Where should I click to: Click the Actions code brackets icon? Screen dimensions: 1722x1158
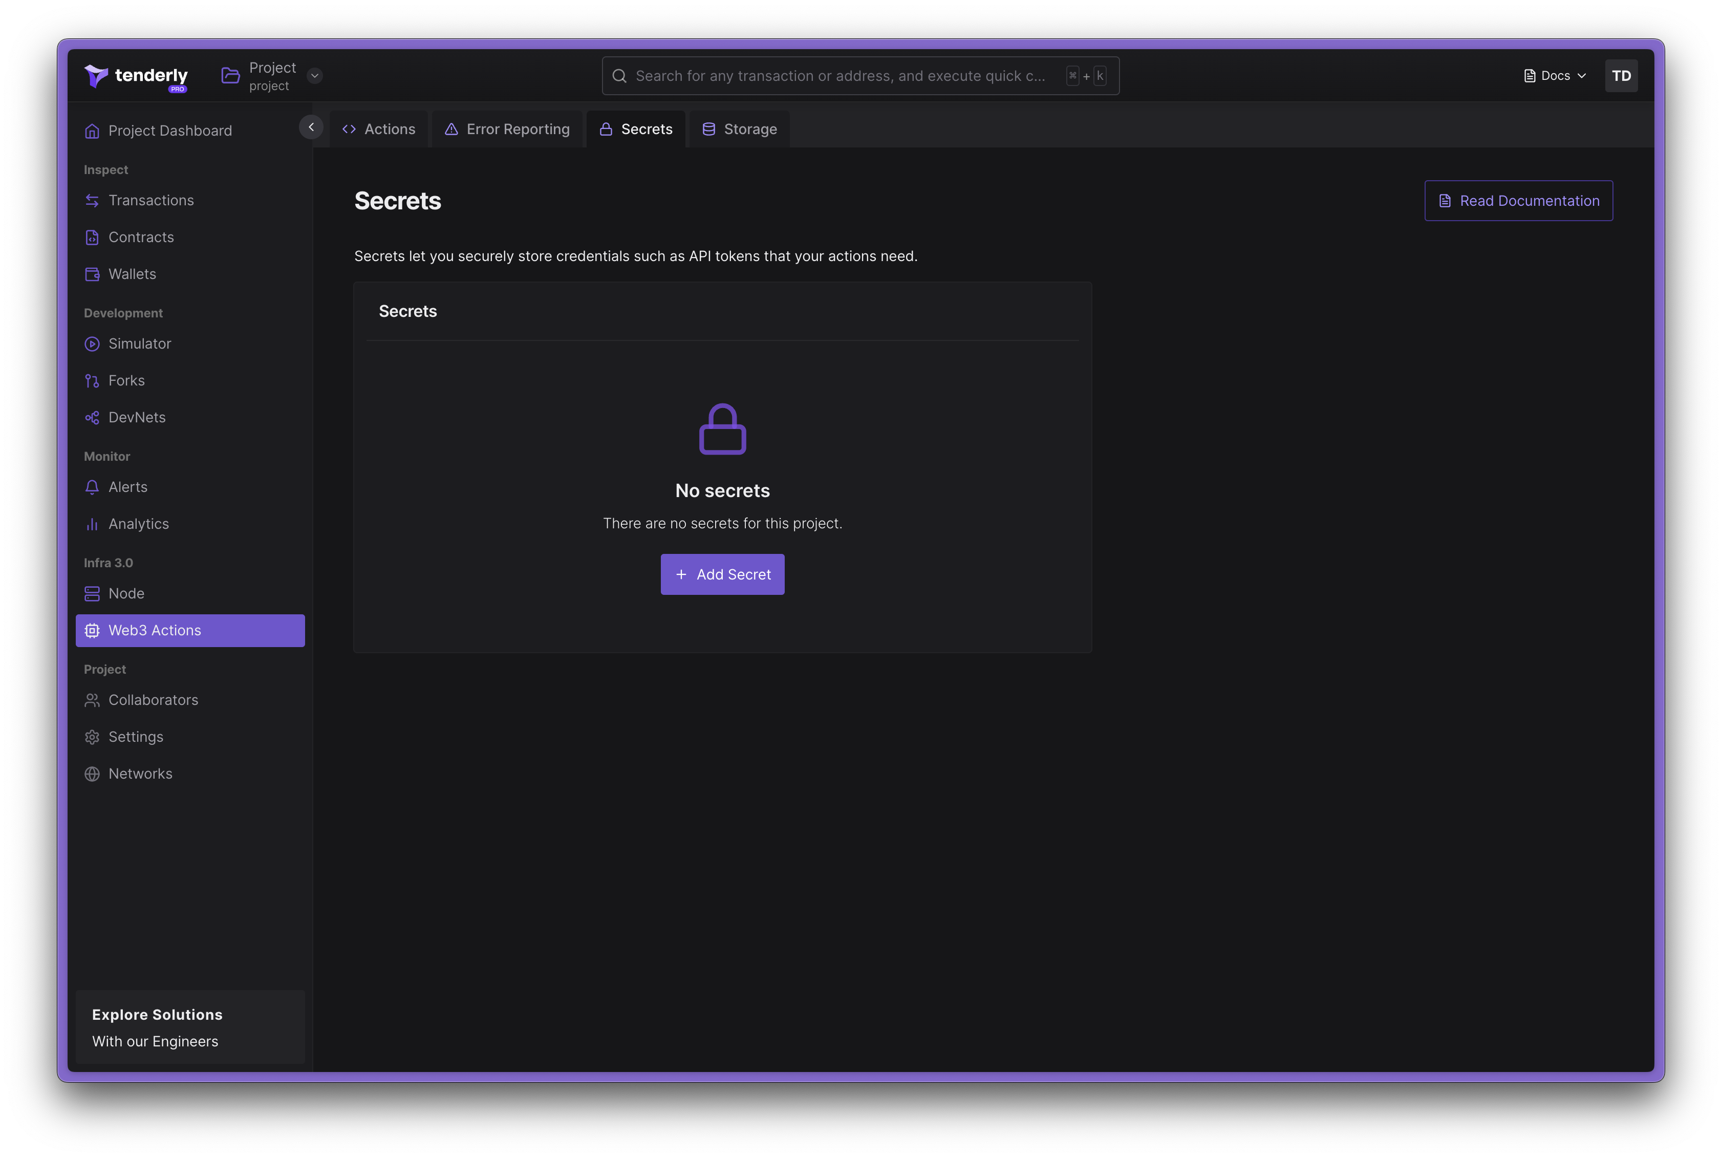pos(349,129)
